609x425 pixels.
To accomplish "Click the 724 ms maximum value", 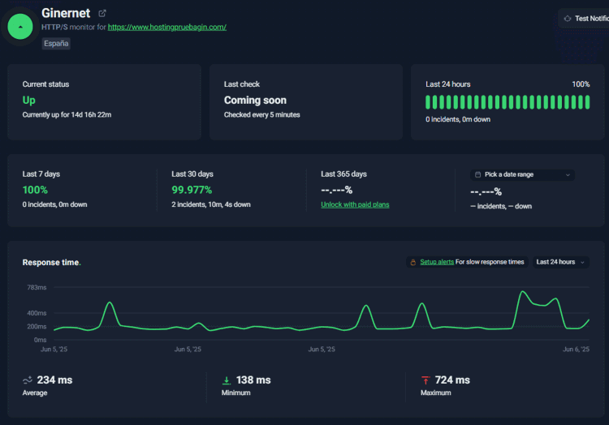I will [452, 380].
